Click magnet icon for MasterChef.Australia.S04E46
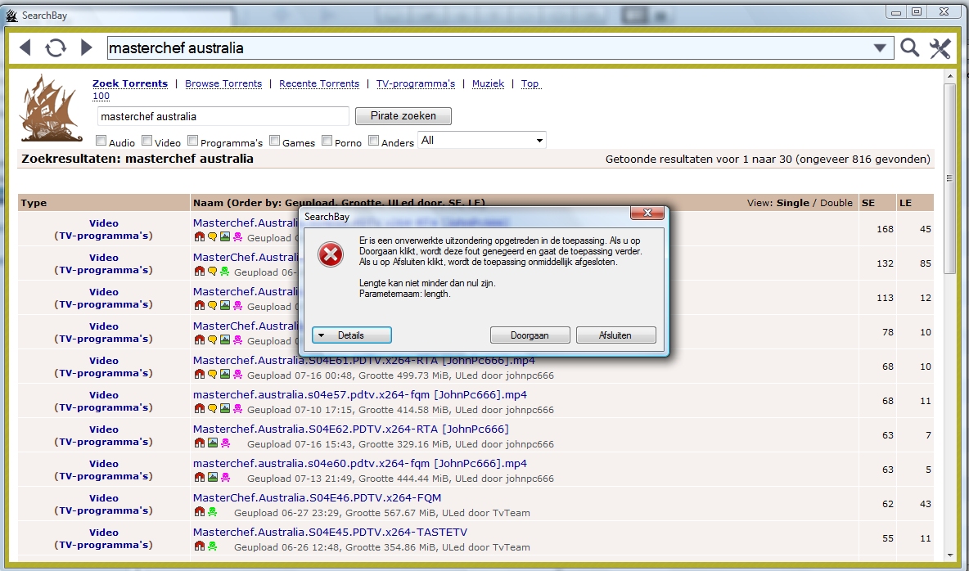The height and width of the screenshot is (571, 969). click(199, 511)
